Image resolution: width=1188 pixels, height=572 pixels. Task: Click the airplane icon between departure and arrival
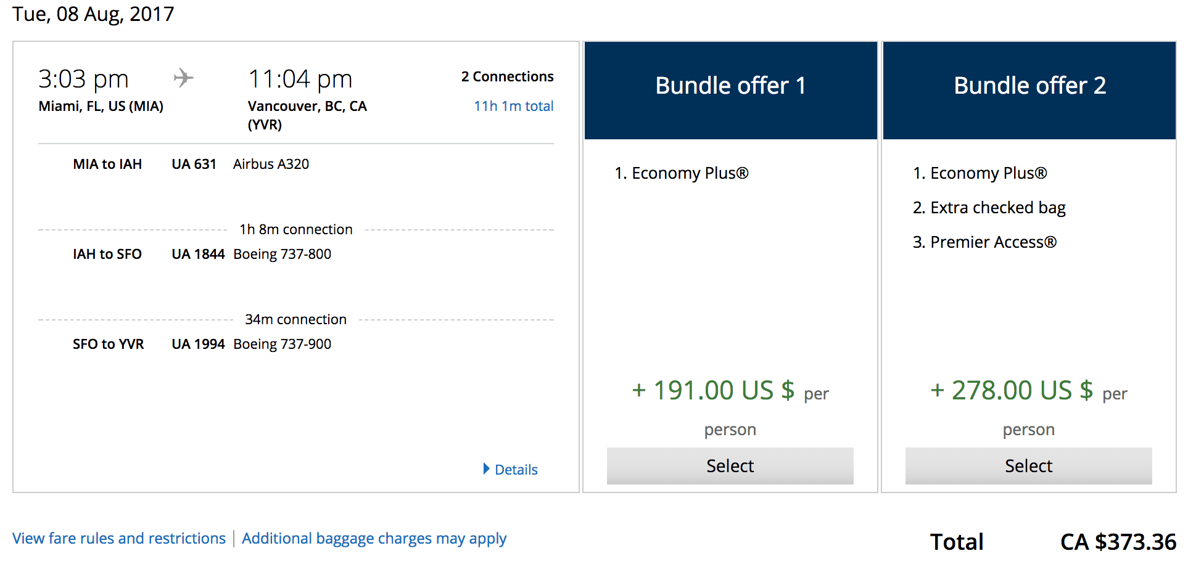(183, 78)
